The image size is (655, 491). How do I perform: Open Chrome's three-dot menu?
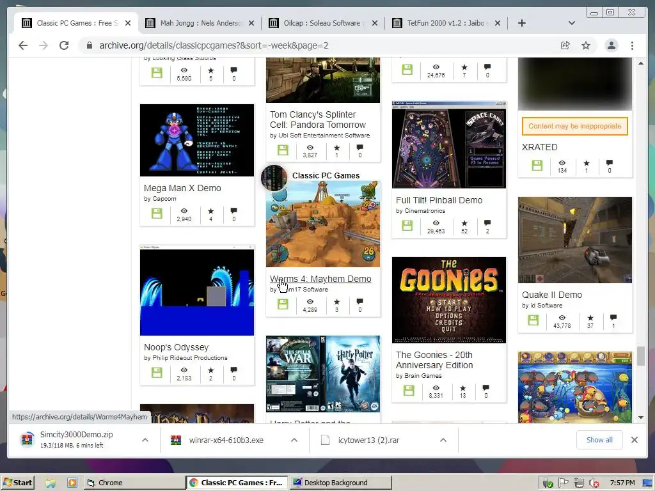pyautogui.click(x=632, y=45)
